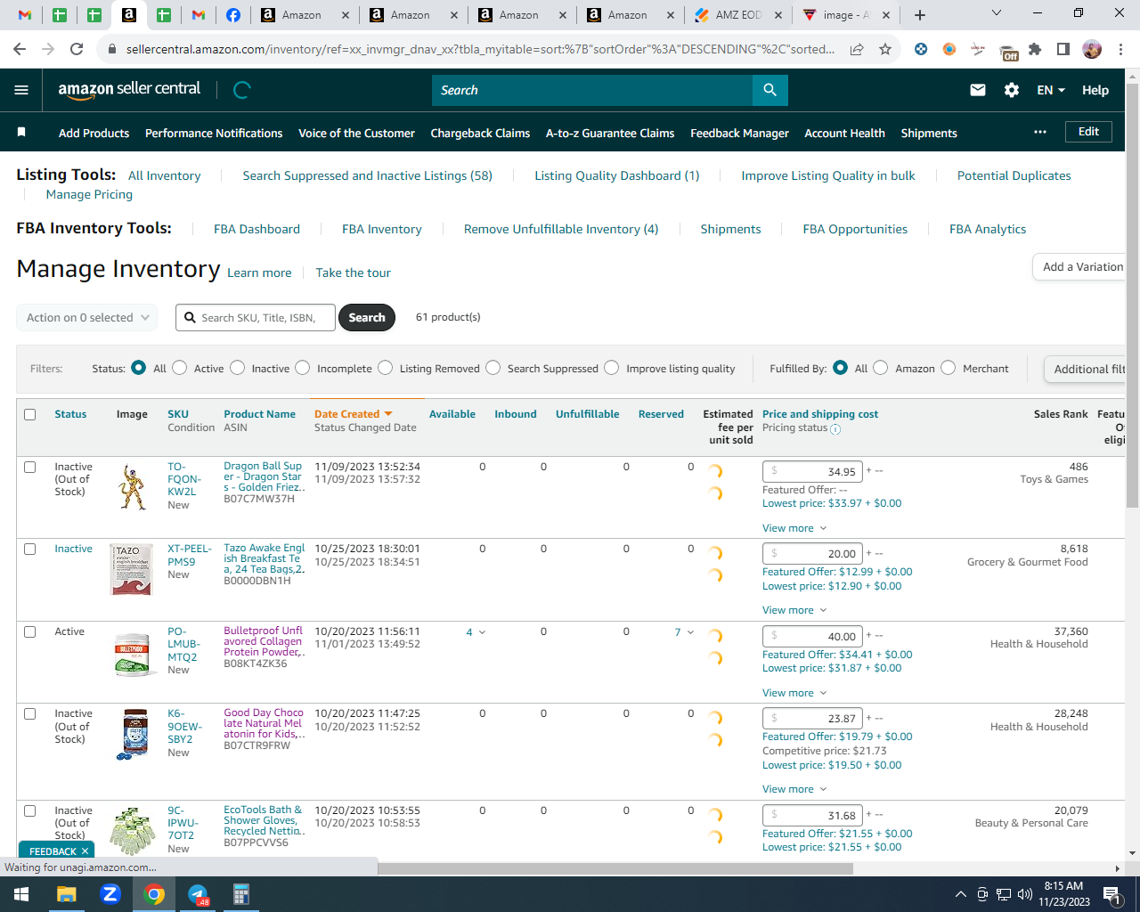Open Voice of the Customer menu item
The image size is (1140, 912).
(356, 133)
